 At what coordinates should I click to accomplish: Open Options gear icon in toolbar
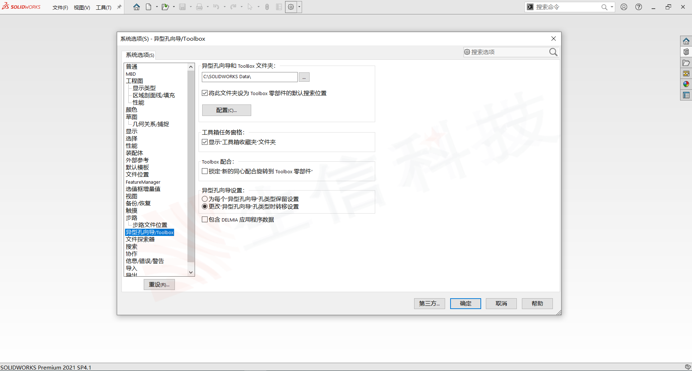pos(291,7)
